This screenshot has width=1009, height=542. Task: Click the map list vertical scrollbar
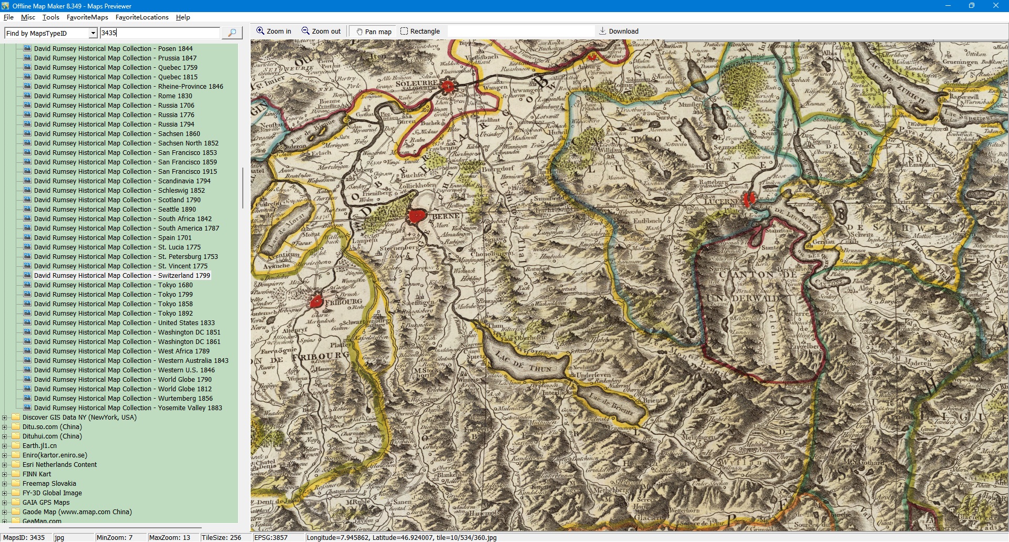(242, 188)
